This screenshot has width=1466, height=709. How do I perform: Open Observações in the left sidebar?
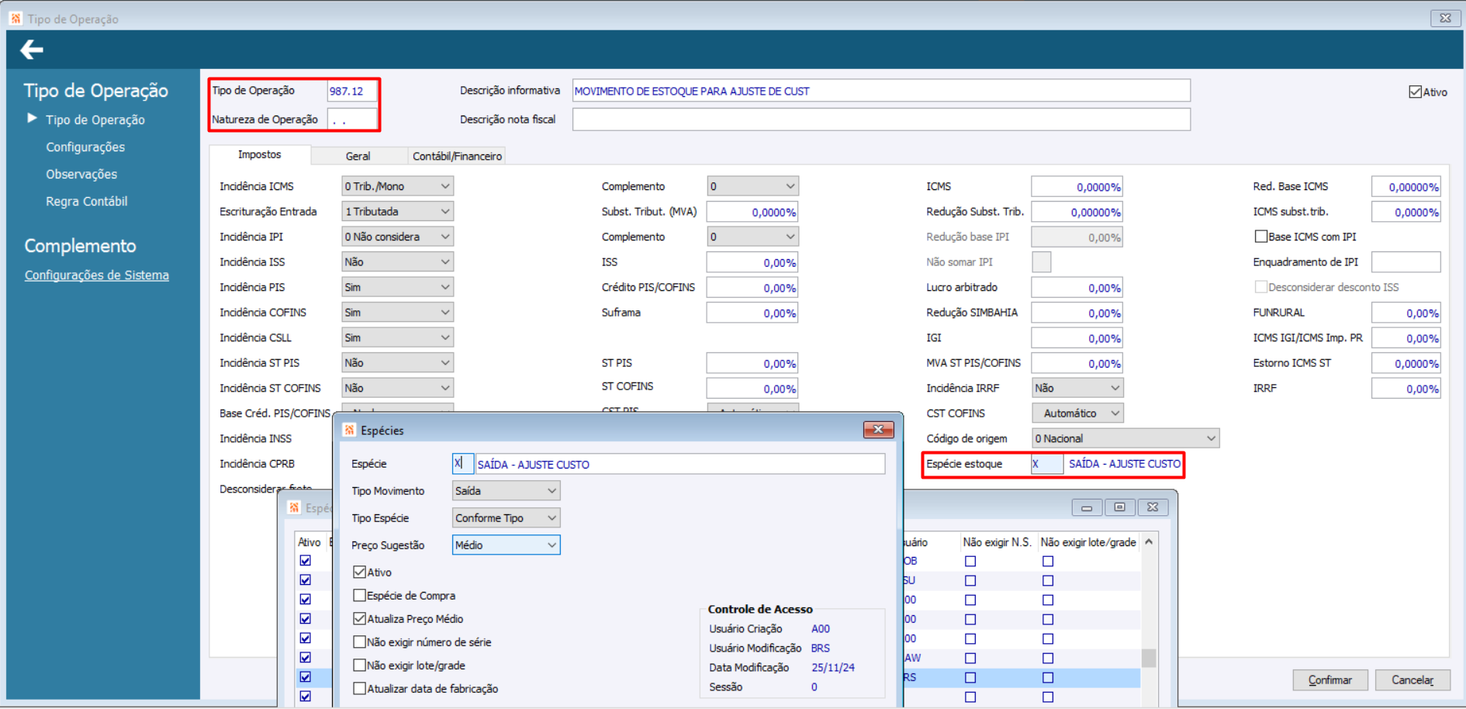pyautogui.click(x=81, y=175)
